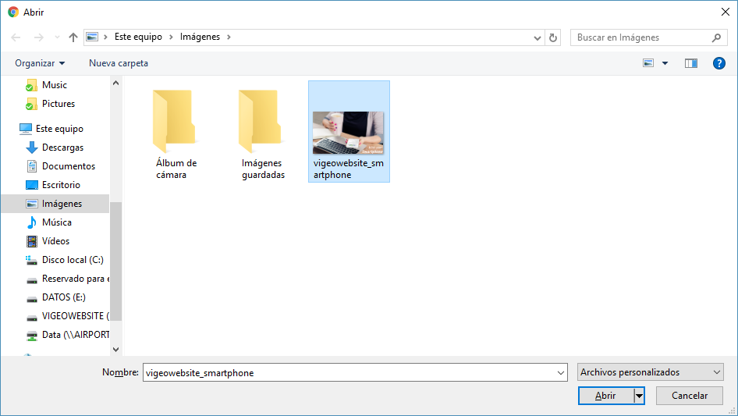
Task: Select 'Este equipo' in the address breadcrumb
Action: tap(138, 37)
